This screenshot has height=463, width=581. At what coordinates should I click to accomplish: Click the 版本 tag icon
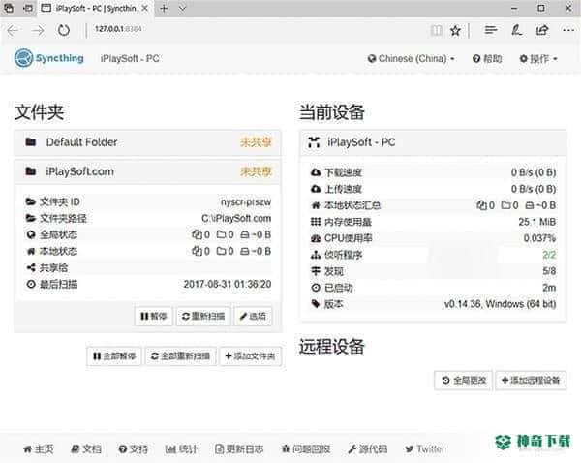click(x=316, y=304)
